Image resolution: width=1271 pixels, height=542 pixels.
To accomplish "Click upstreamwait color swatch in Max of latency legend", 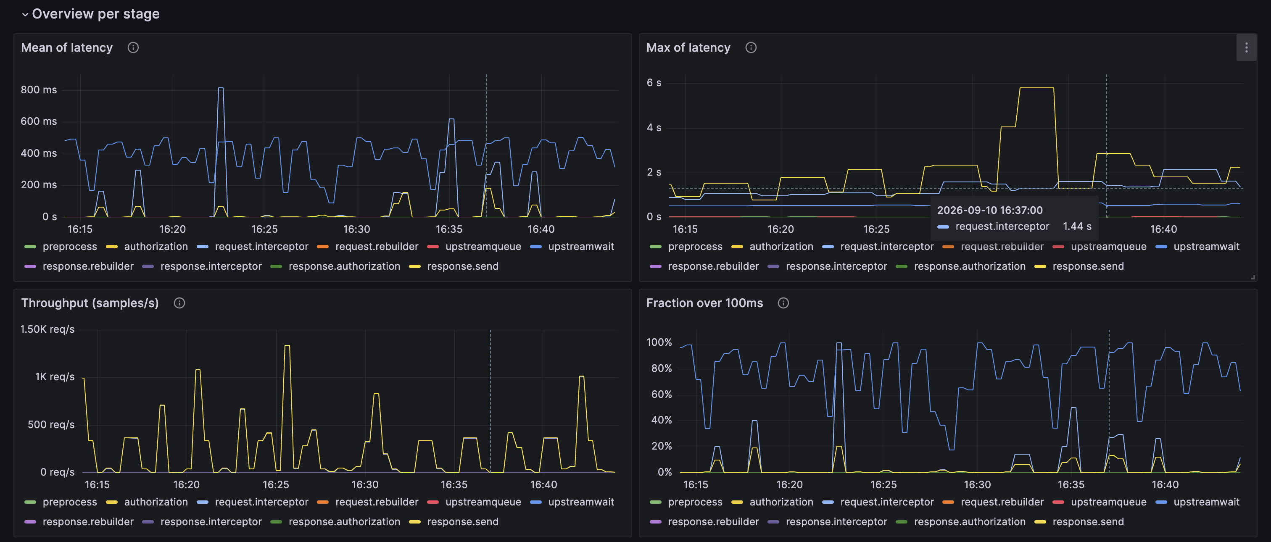I will [x=1161, y=247].
